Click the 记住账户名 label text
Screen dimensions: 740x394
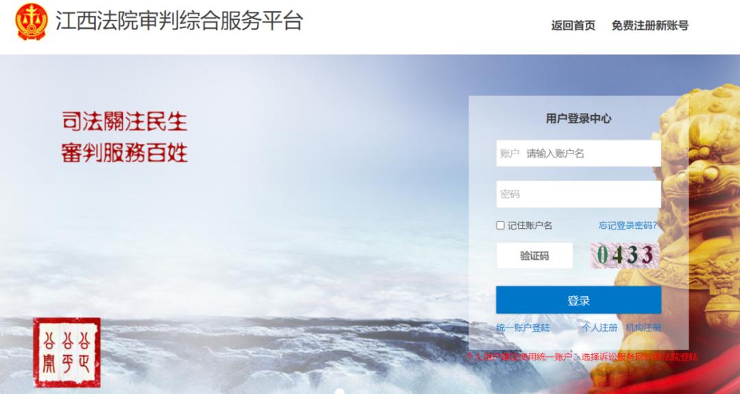(530, 225)
